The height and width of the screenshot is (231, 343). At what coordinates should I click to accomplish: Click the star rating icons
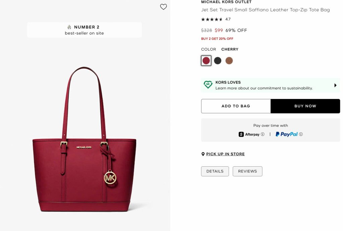pos(212,19)
